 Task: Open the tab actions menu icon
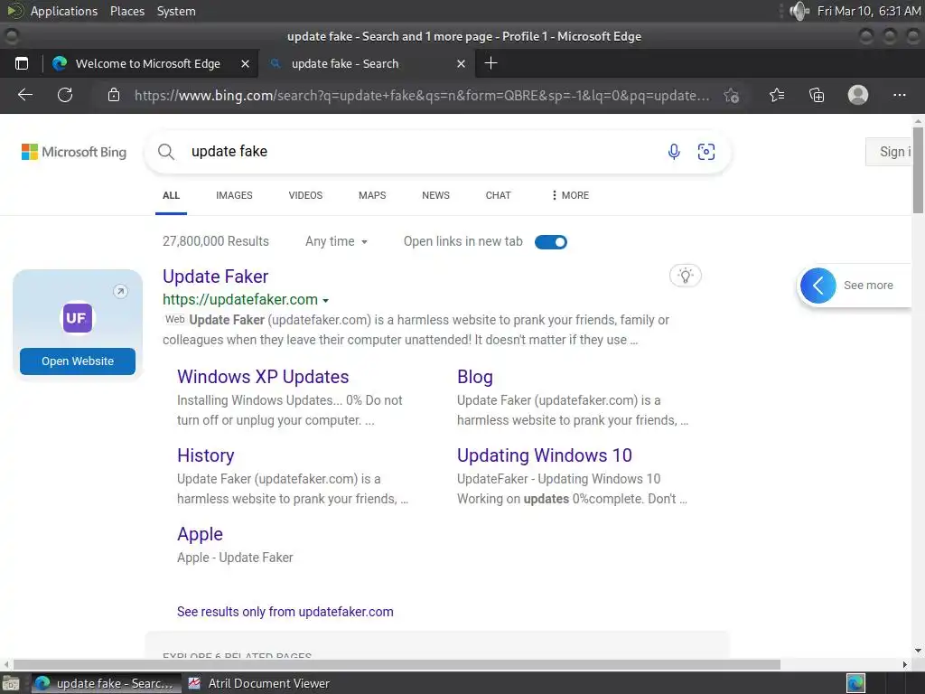tap(22, 64)
